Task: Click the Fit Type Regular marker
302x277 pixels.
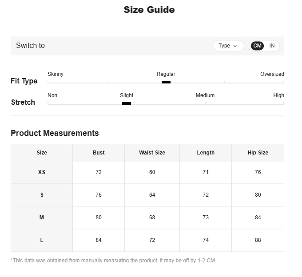Action: (166, 82)
